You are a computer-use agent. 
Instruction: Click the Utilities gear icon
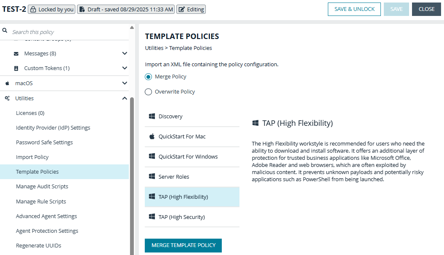[x=7, y=98]
